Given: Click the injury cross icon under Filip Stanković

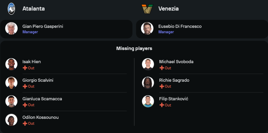Looking at the screenshot, I should [x=162, y=105].
